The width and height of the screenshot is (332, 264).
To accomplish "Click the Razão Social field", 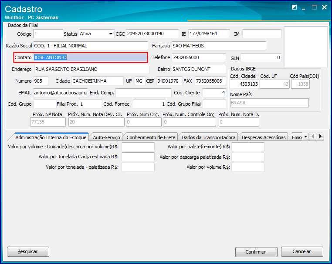I will click(91, 46).
